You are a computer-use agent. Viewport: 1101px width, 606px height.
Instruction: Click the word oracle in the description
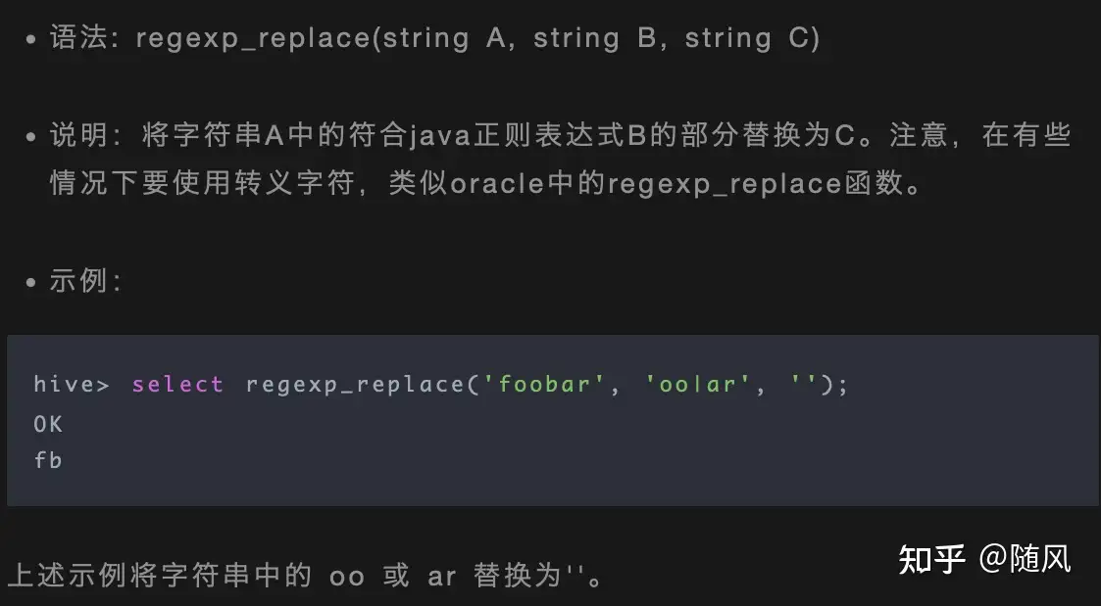point(497,183)
